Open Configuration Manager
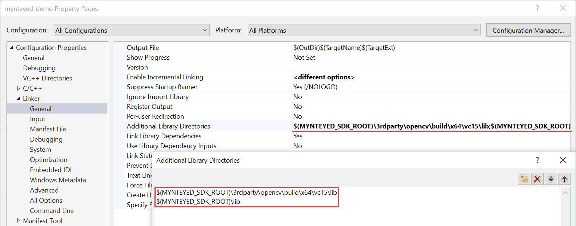Image resolution: width=576 pixels, height=226 pixels. pyautogui.click(x=528, y=30)
